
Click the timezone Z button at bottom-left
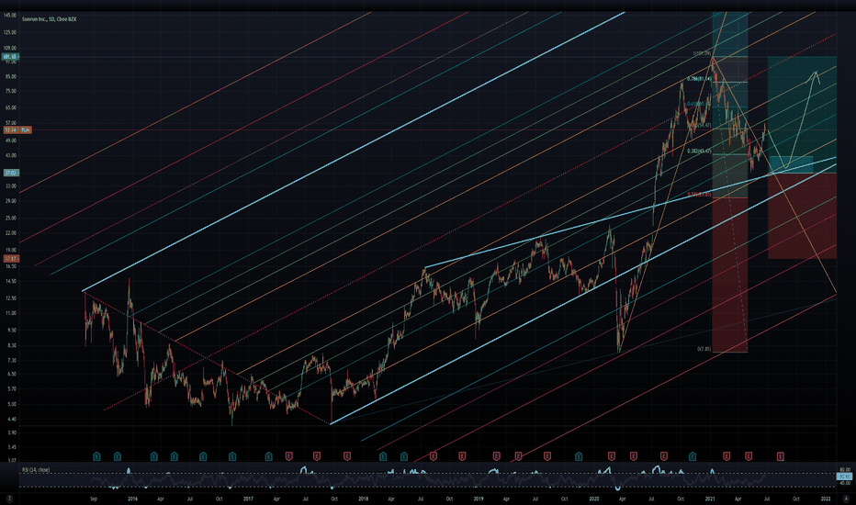[9, 499]
